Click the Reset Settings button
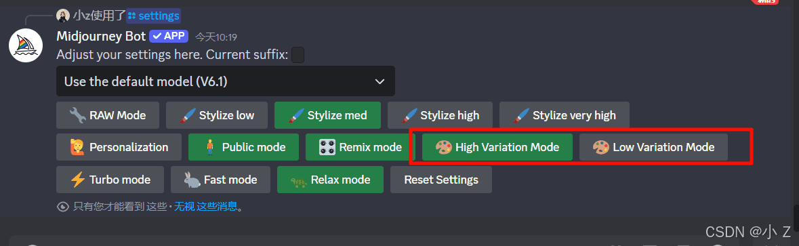This screenshot has height=246, width=799. click(441, 180)
